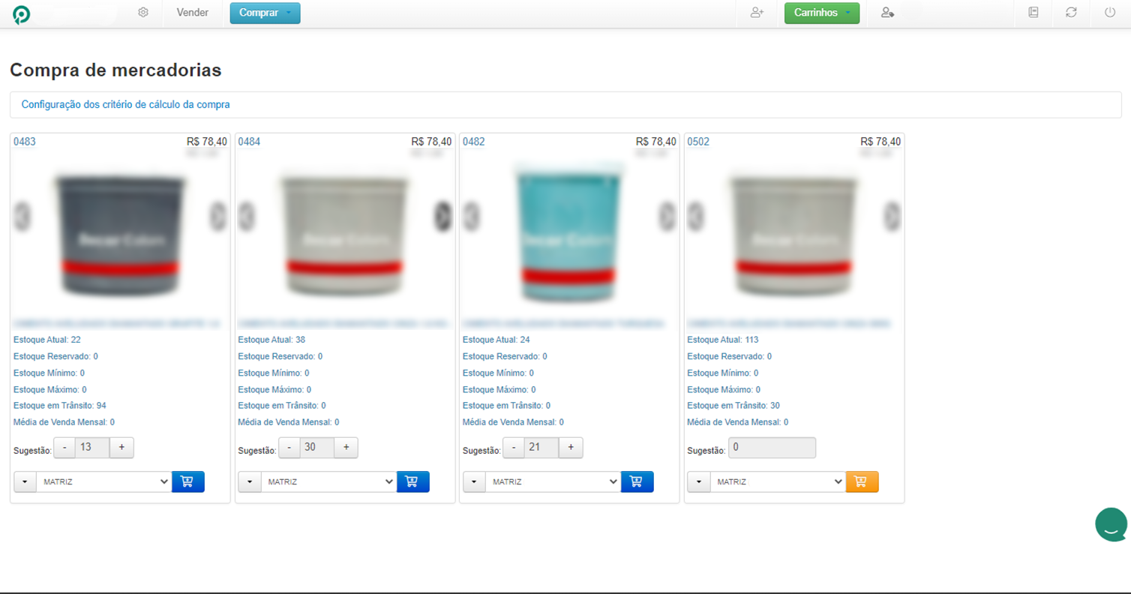Decrease suggestion quantity for product 0484
Image resolution: width=1131 pixels, height=594 pixels.
click(x=289, y=448)
